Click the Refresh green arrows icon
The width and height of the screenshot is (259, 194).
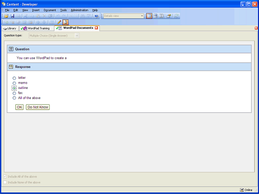[x=176, y=16]
